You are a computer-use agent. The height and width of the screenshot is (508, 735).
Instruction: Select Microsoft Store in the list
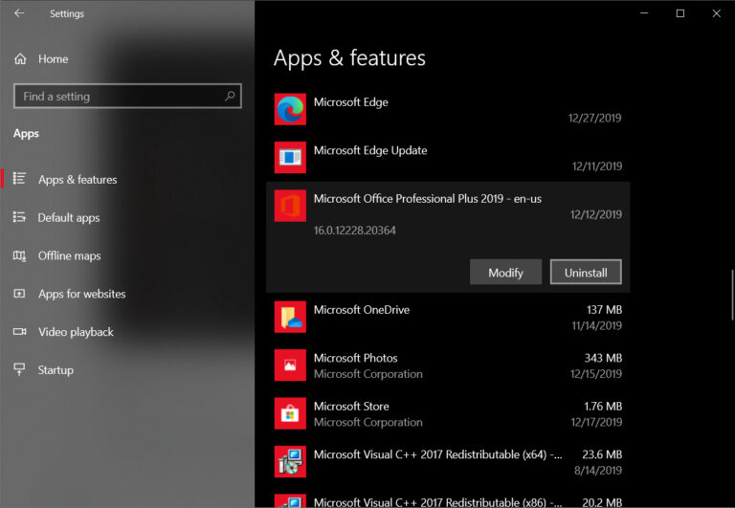coord(448,413)
